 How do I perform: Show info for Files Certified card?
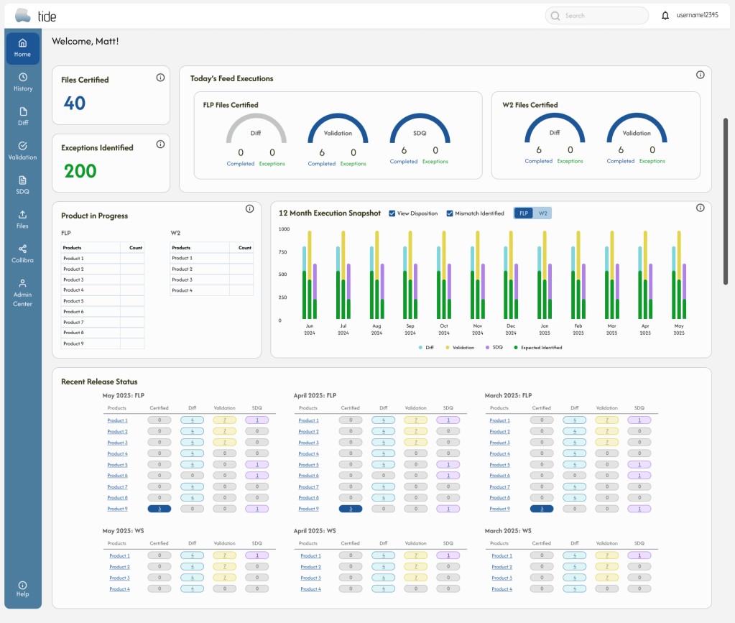click(160, 78)
